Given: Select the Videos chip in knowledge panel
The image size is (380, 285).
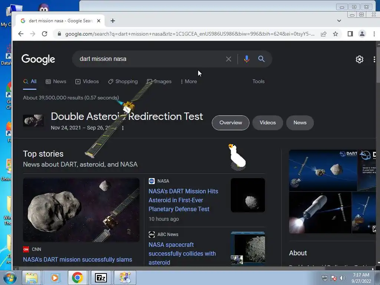Looking at the screenshot, I should (268, 122).
